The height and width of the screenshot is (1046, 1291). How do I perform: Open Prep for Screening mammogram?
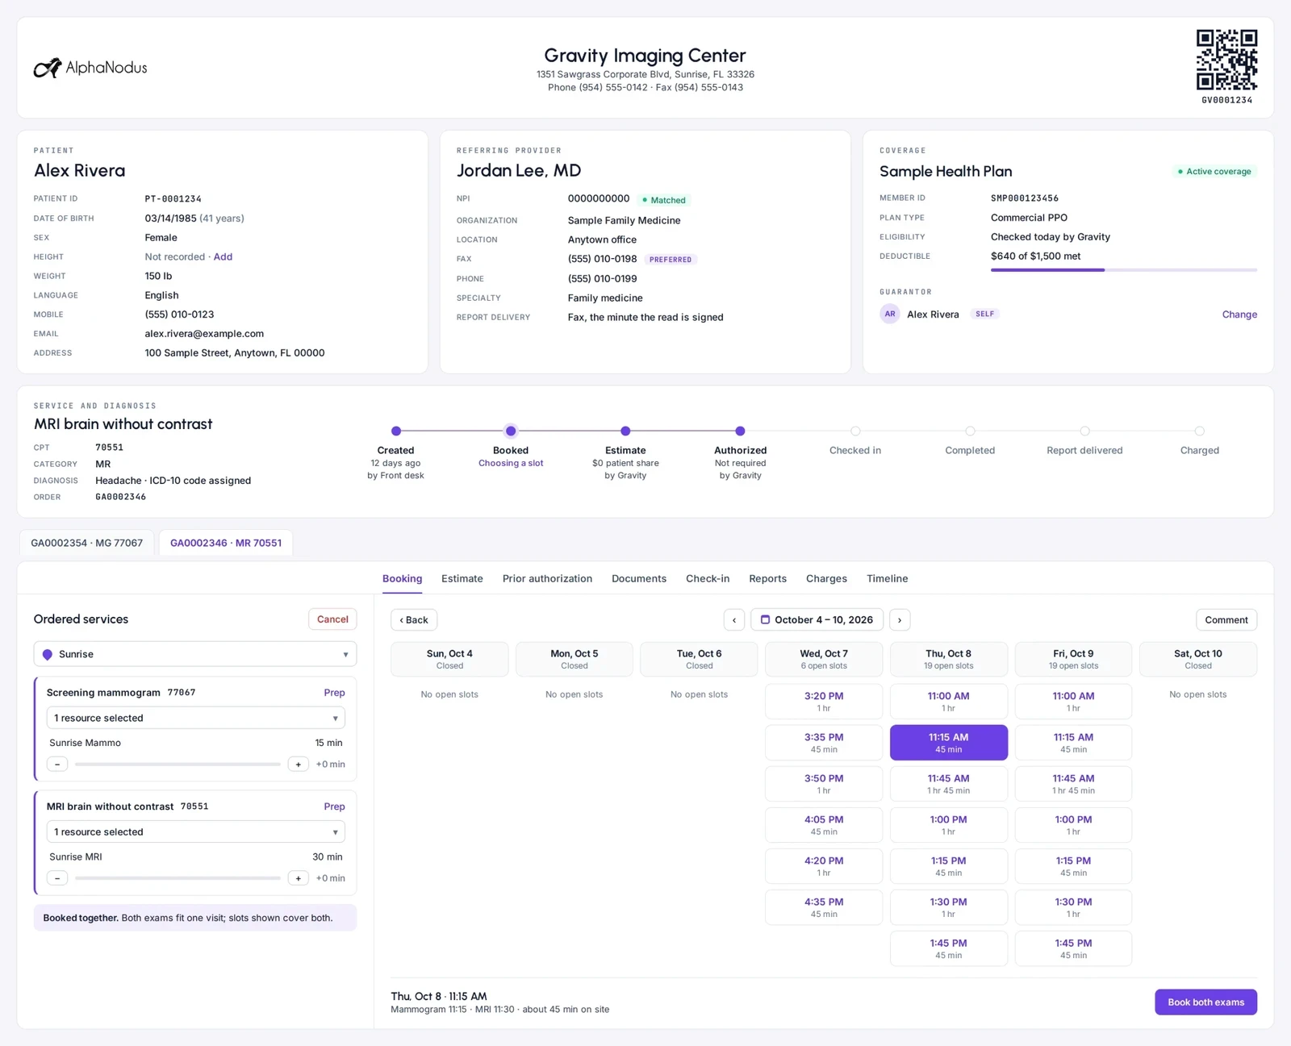[x=334, y=693]
